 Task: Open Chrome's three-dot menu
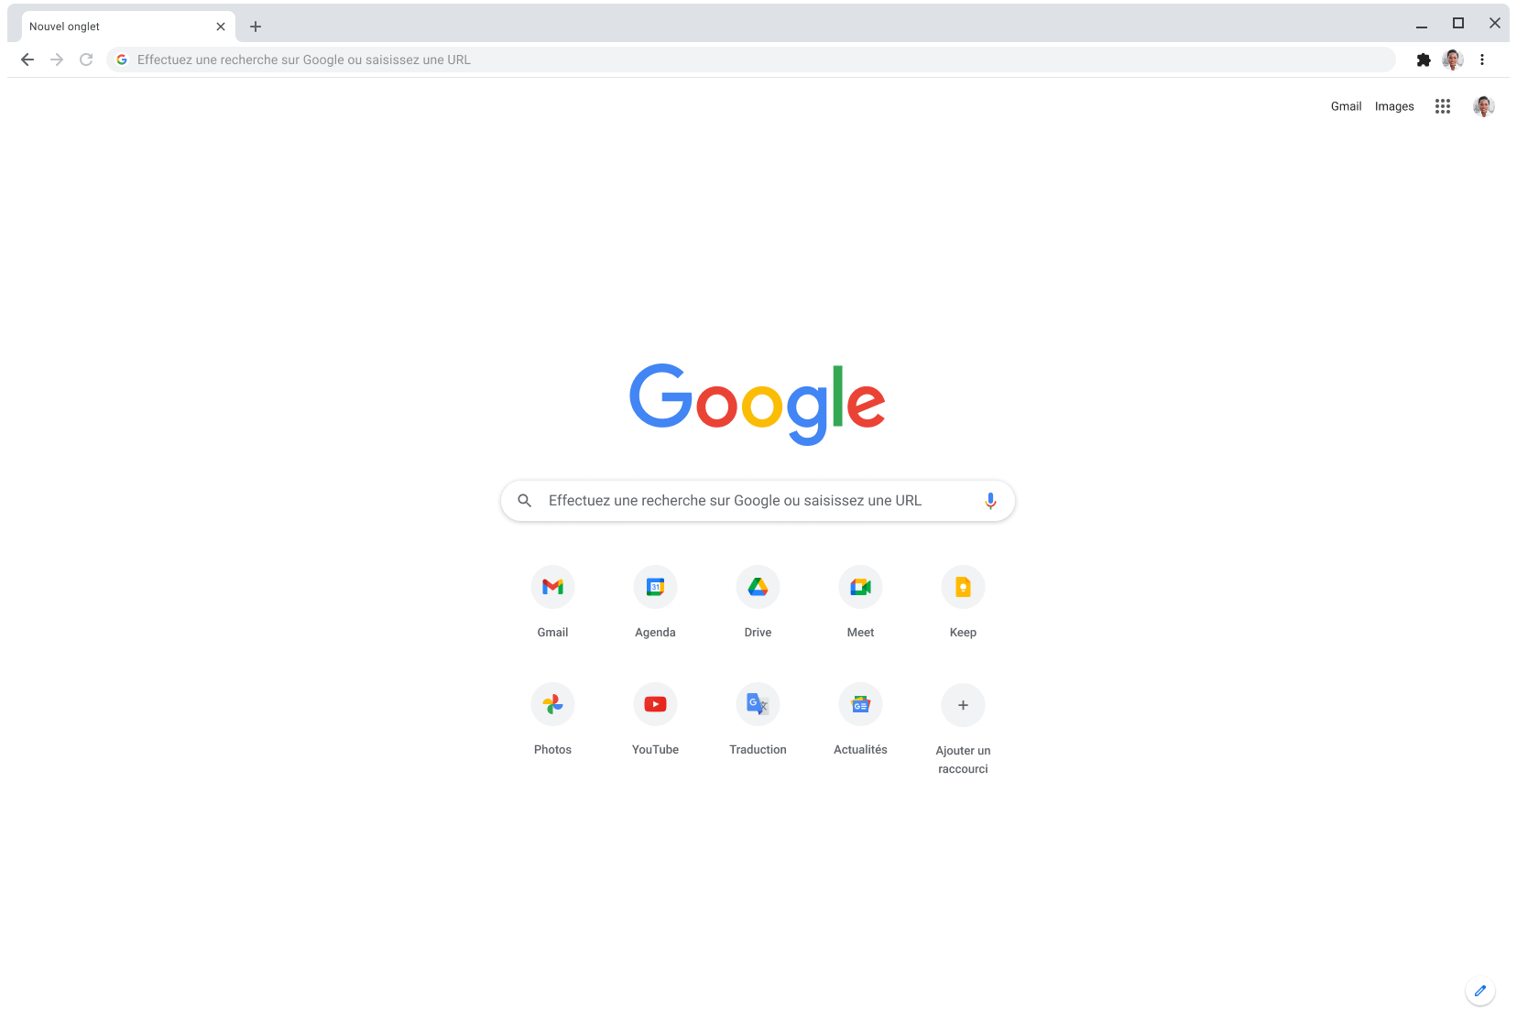click(1482, 60)
